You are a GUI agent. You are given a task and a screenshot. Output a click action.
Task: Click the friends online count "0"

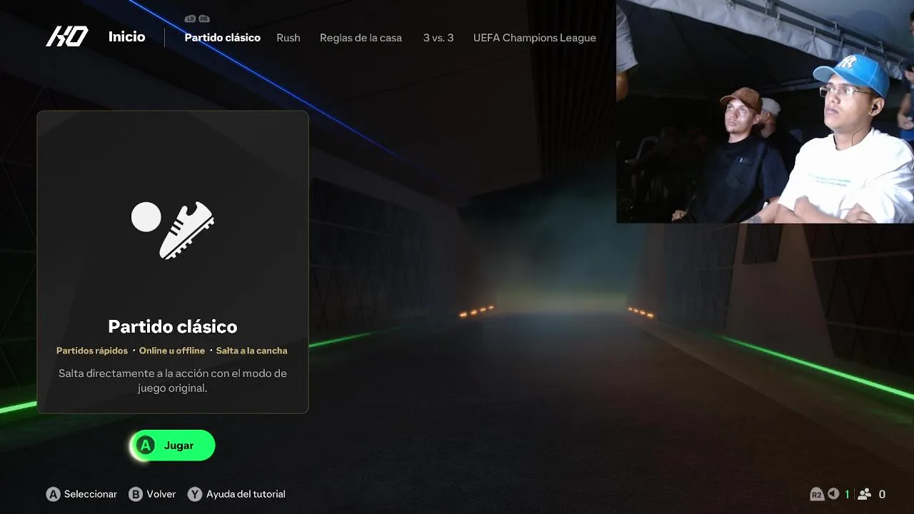click(x=882, y=494)
